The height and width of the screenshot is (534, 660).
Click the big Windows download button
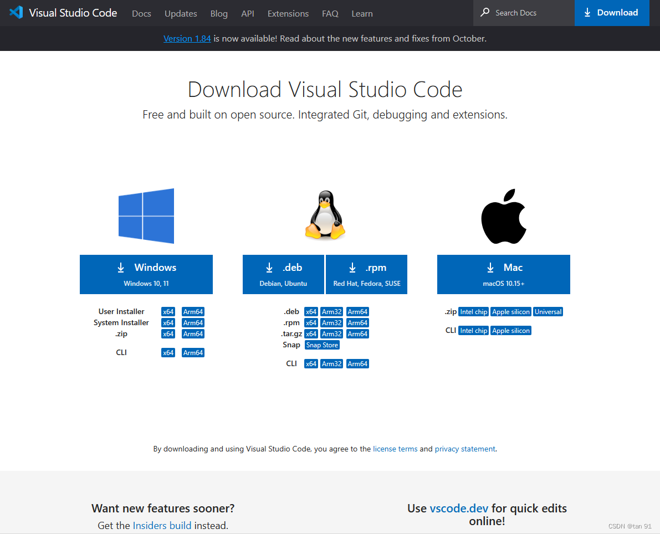coord(146,274)
